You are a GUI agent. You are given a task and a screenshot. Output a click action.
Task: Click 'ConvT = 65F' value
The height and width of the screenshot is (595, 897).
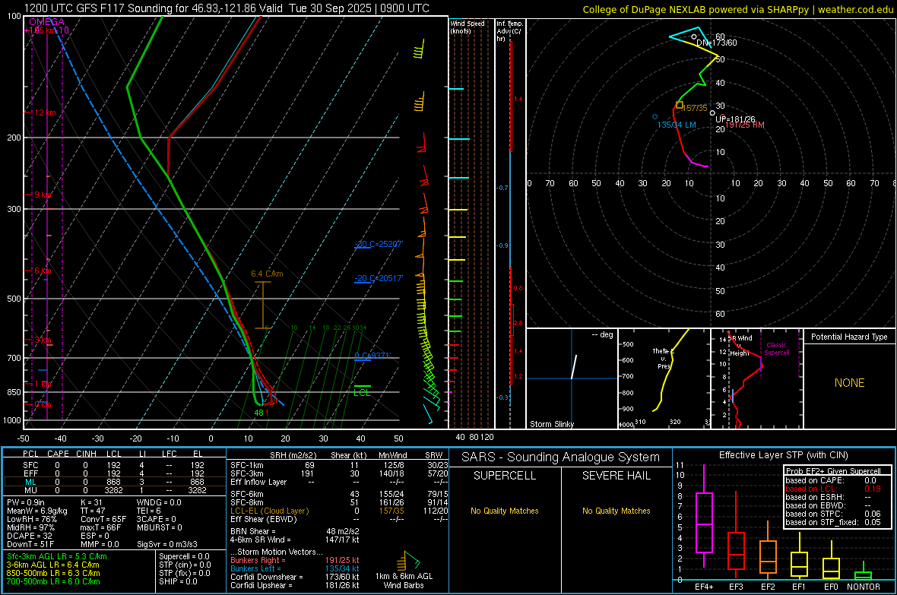point(103,519)
